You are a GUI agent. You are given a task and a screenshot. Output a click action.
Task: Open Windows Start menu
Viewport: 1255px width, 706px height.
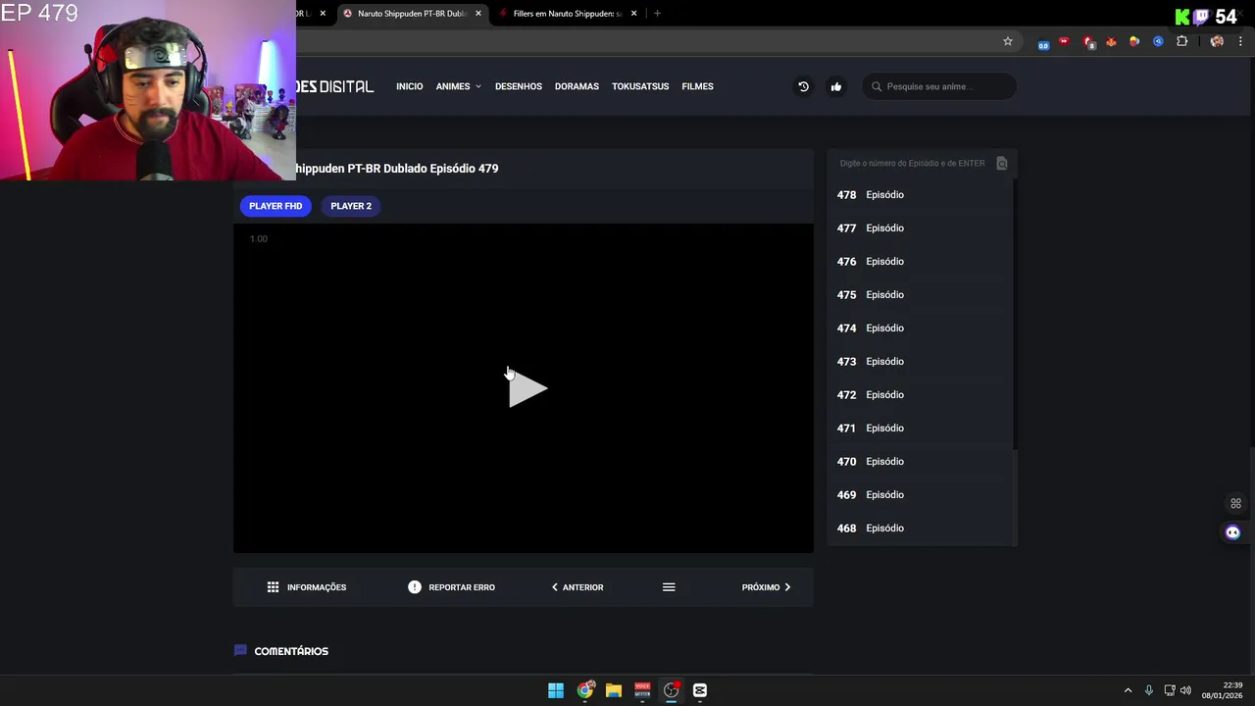pyautogui.click(x=556, y=690)
